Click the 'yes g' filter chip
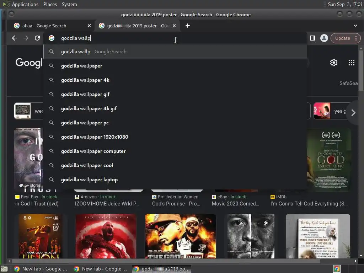Screen dimensions: 364x273 coord(331,111)
